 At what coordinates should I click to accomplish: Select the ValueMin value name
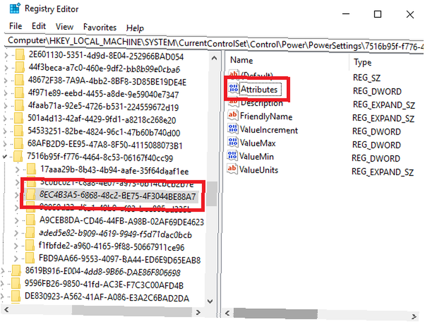(x=256, y=156)
